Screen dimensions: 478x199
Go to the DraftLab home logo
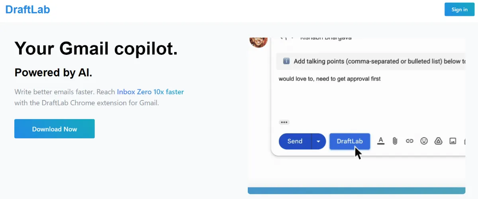[27, 10]
